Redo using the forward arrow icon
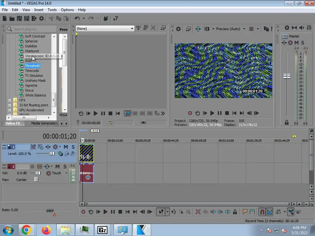Screen dimensions: 315x236 (x=91, y=18)
